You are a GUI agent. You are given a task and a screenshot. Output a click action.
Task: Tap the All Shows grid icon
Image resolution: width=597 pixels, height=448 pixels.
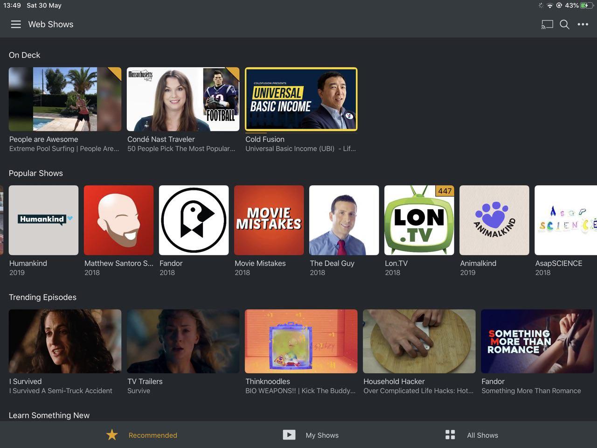tap(450, 435)
